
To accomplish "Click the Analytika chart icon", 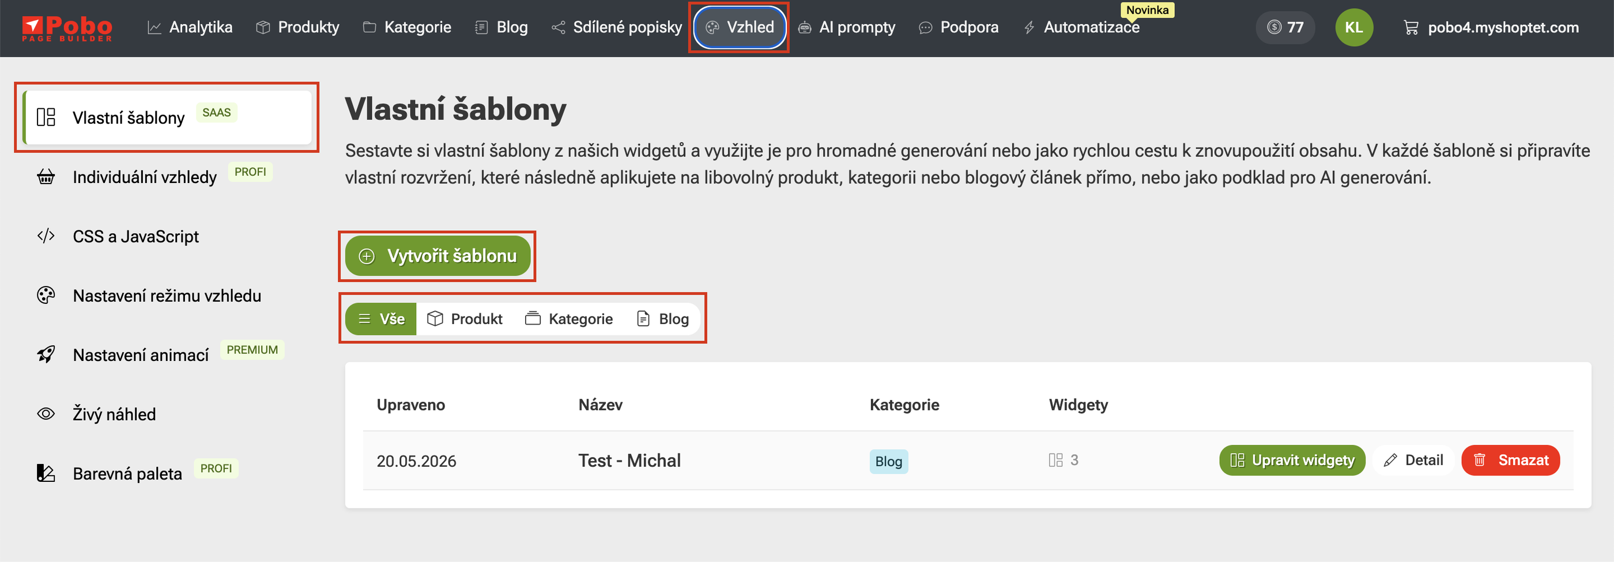I will click(x=154, y=28).
